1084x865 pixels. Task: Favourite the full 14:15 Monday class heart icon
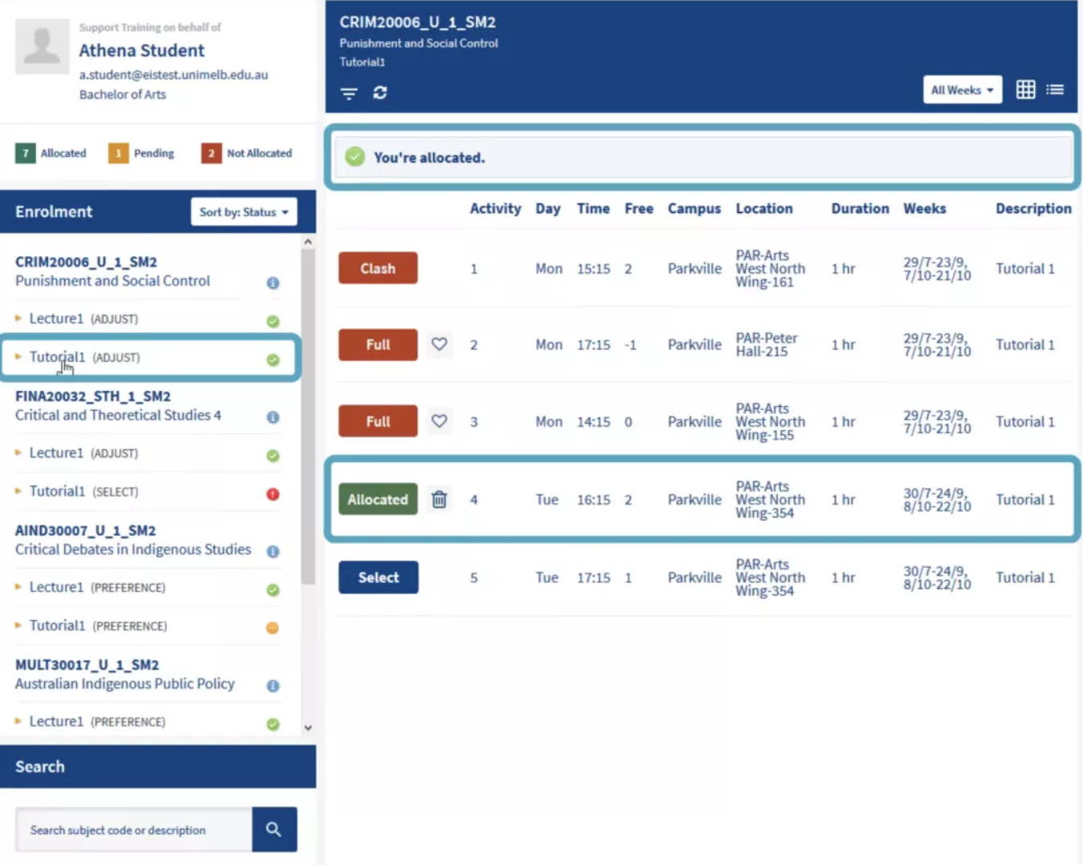(439, 421)
